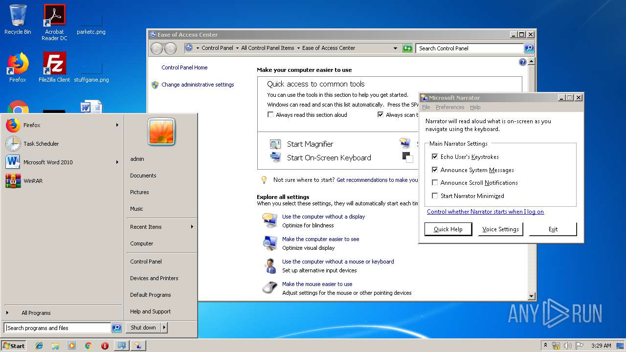The width and height of the screenshot is (626, 352).
Task: Launch Windows Media Player from taskbar
Action: pos(72,346)
